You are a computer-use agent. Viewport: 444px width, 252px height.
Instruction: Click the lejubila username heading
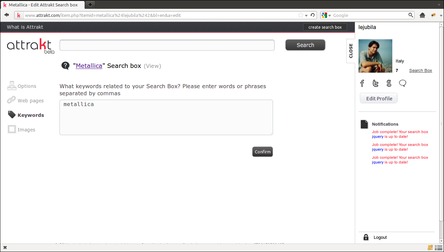[x=367, y=27]
